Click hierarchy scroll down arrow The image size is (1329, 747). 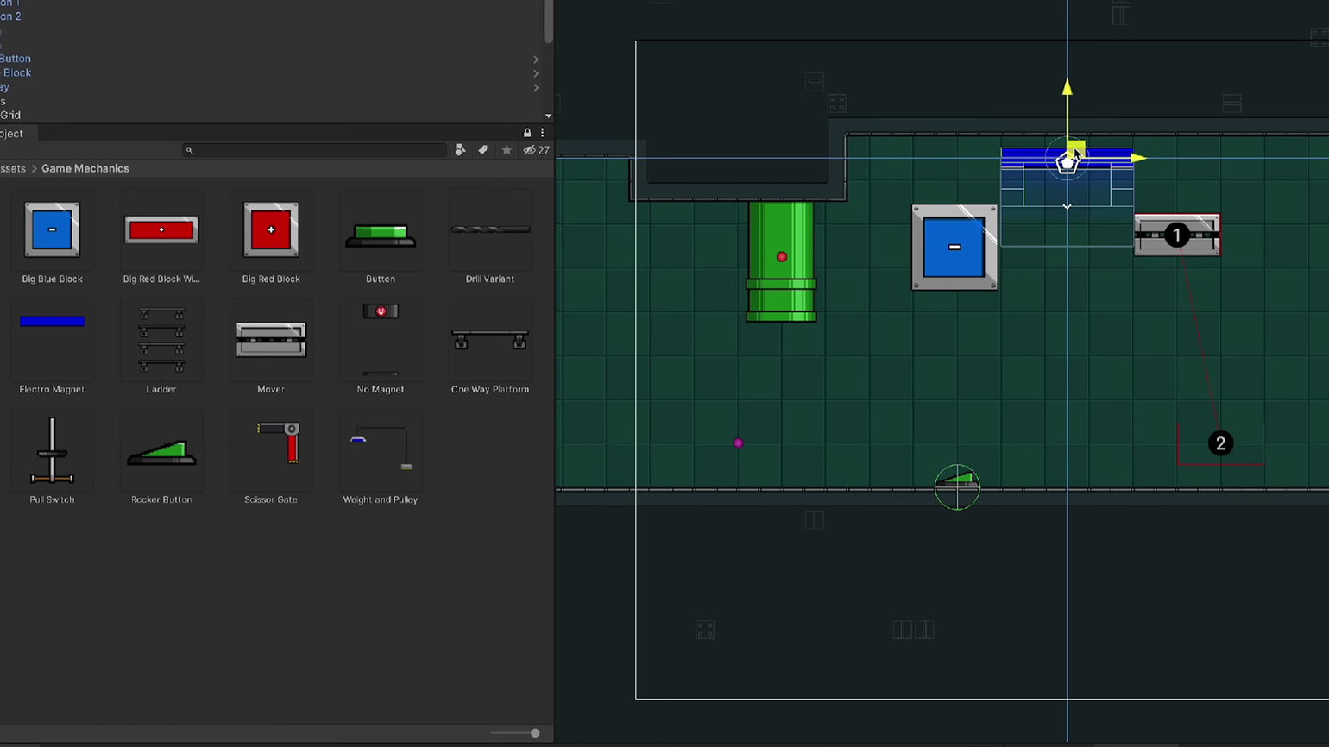tap(548, 116)
